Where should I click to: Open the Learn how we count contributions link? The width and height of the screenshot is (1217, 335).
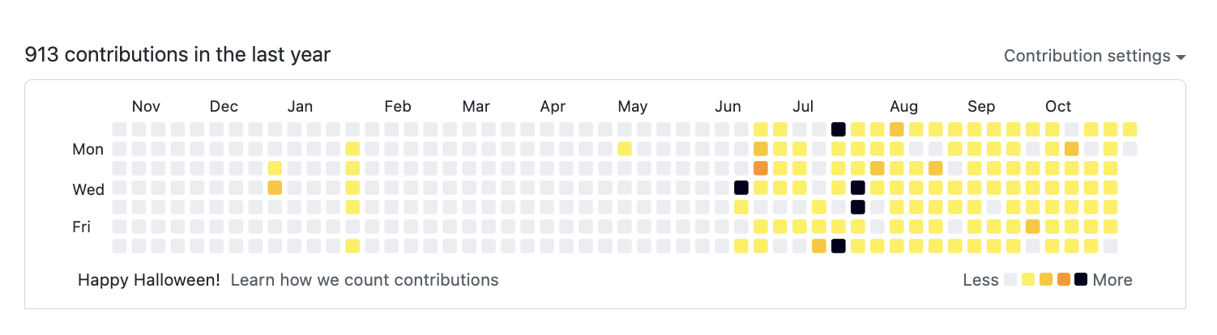(x=365, y=280)
